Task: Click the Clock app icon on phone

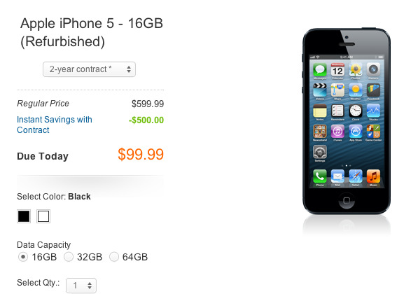Action: point(356,111)
